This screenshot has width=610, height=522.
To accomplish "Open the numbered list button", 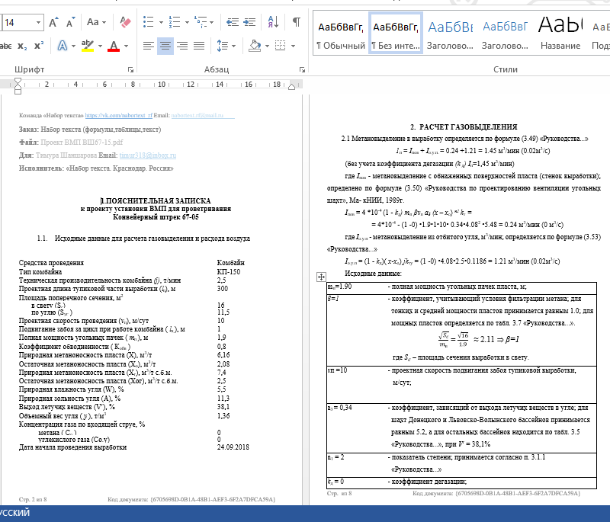I will 175,22.
